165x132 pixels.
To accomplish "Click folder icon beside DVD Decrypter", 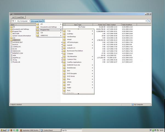I will click(64, 74).
